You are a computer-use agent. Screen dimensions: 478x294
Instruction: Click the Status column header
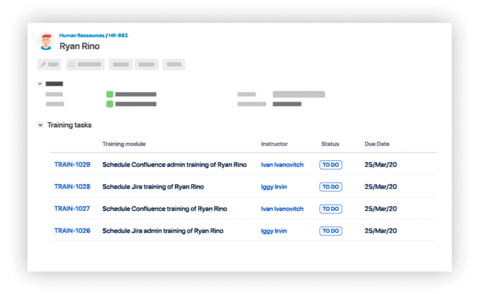pyautogui.click(x=330, y=144)
